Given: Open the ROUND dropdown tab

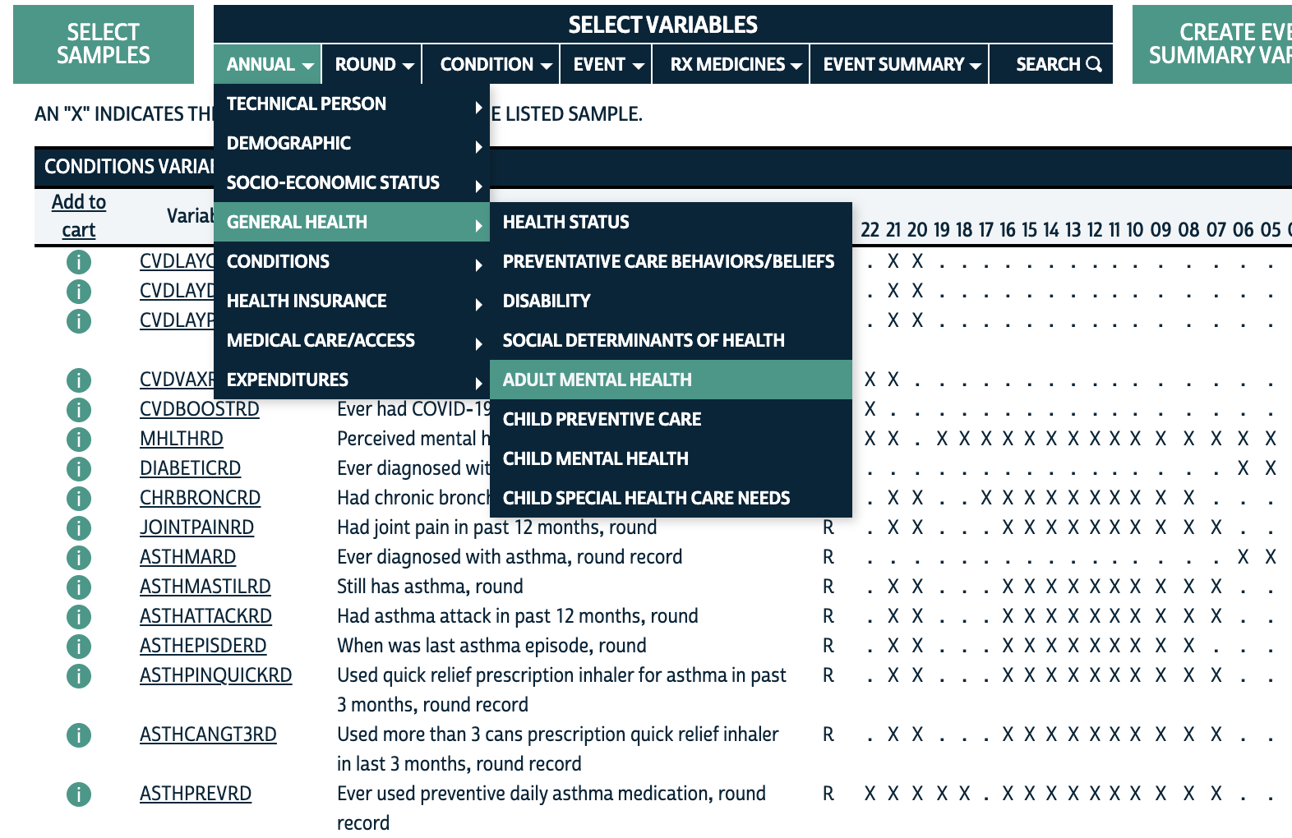Looking at the screenshot, I should click(x=372, y=64).
